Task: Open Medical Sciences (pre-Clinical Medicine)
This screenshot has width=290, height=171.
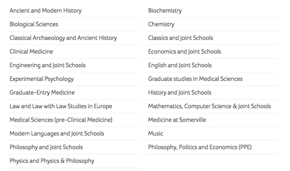Action: (x=61, y=120)
